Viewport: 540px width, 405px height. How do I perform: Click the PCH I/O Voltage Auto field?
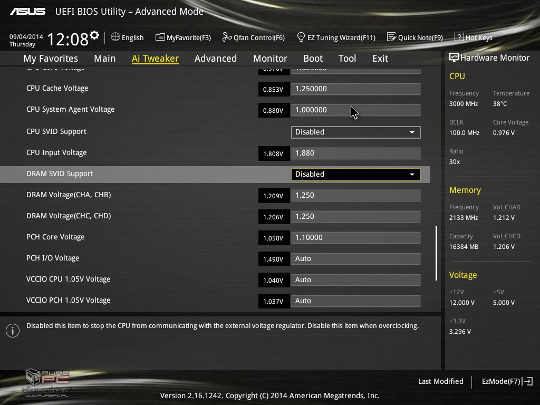355,258
